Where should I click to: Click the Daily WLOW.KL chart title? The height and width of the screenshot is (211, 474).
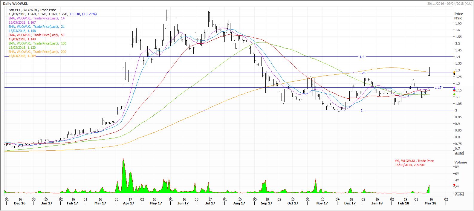(15, 3)
